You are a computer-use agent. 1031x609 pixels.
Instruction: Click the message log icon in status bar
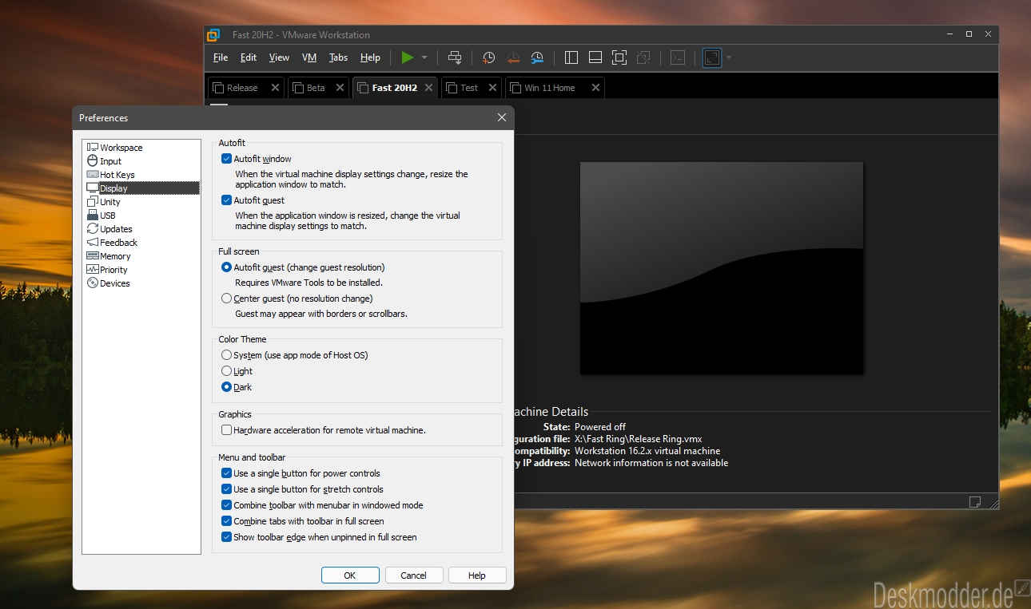pyautogui.click(x=975, y=502)
